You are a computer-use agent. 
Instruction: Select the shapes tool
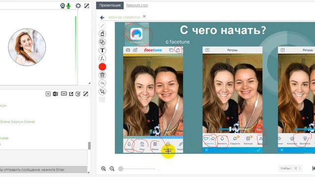point(102,42)
